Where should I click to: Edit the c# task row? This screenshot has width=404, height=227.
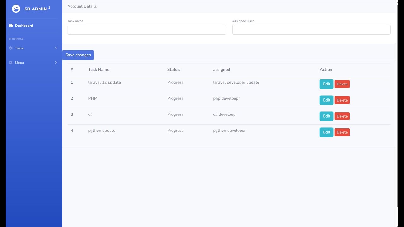pyautogui.click(x=326, y=116)
